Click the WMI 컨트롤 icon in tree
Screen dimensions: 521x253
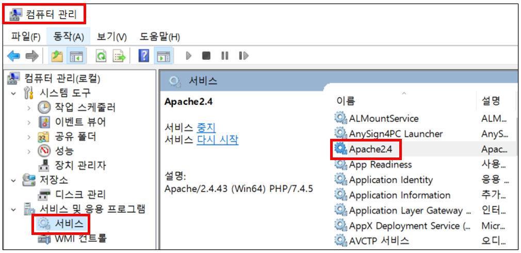point(44,239)
